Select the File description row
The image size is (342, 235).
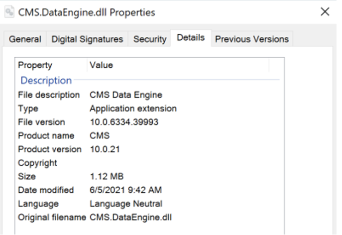[49, 95]
